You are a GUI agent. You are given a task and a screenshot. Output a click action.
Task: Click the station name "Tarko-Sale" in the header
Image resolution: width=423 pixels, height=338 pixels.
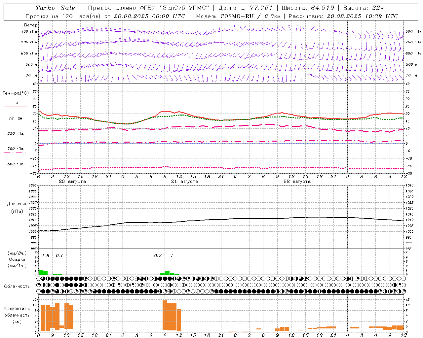pos(56,8)
